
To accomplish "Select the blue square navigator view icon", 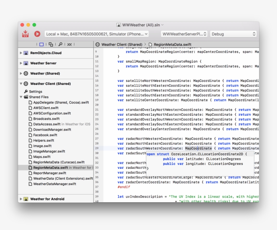I will click(x=42, y=44).
